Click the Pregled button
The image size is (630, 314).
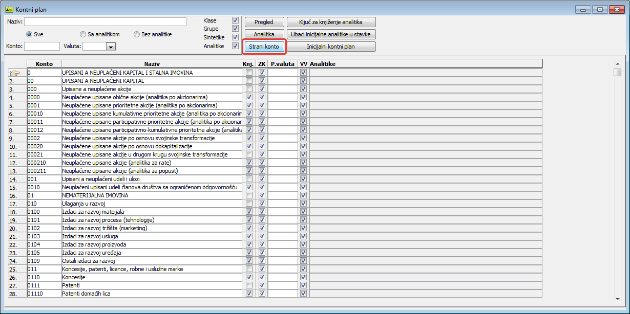264,22
